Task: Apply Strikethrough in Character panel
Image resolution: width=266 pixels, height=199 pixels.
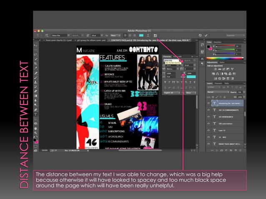Action: click(194, 82)
